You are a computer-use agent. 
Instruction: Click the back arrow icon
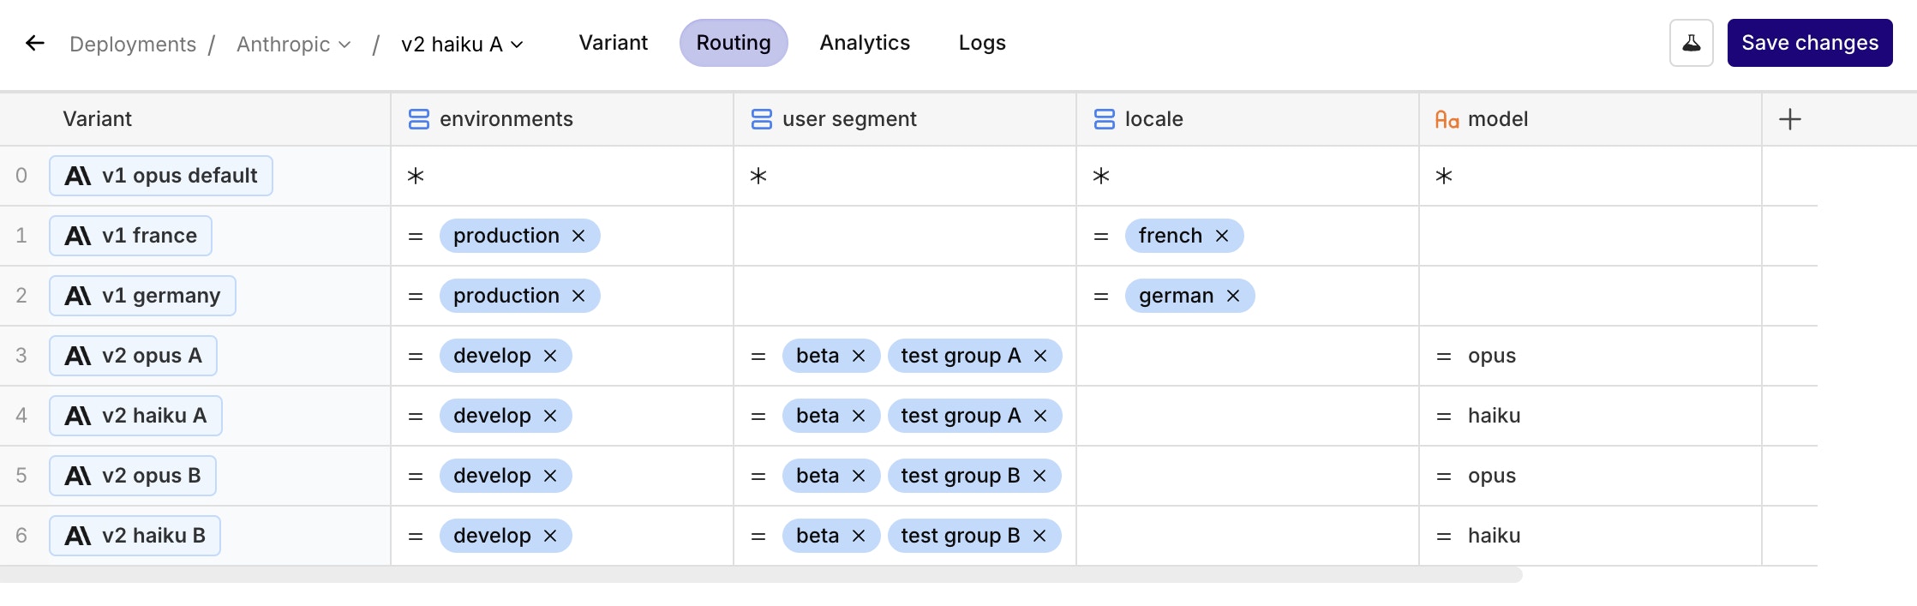35,43
